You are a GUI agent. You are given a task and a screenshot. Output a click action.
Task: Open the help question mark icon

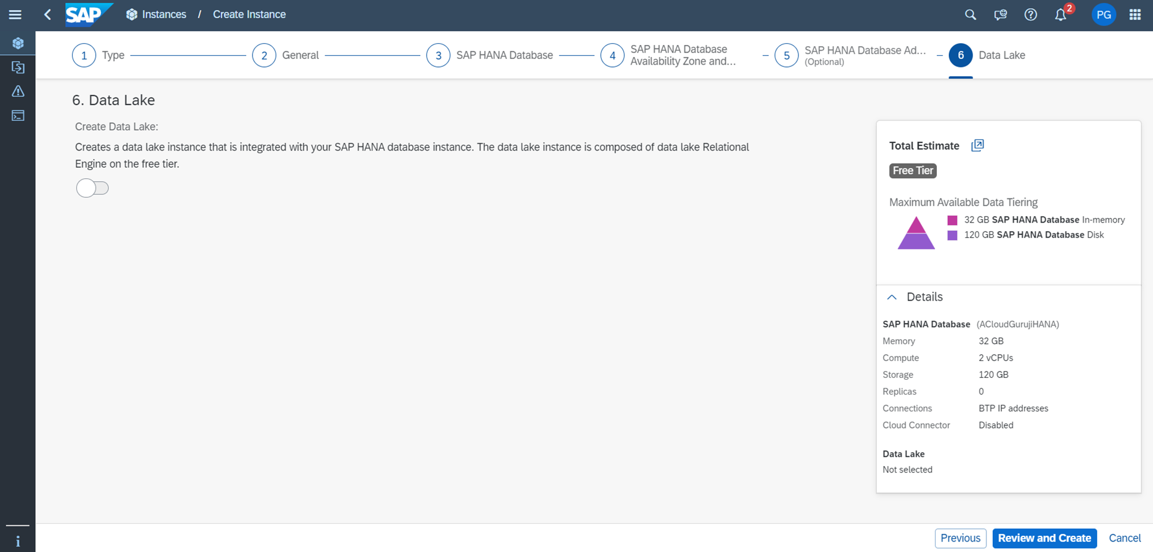1030,15
